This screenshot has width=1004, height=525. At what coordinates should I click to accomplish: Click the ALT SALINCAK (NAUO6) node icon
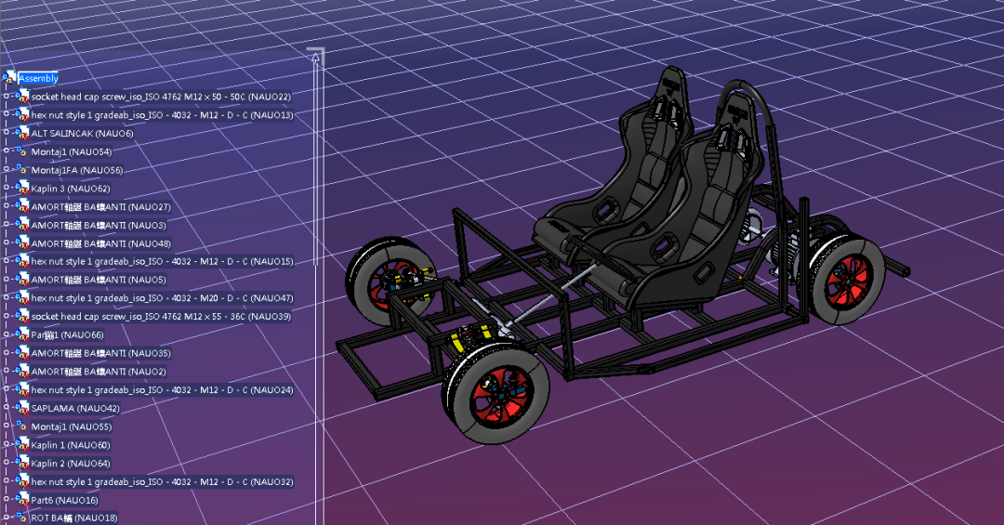click(x=21, y=133)
